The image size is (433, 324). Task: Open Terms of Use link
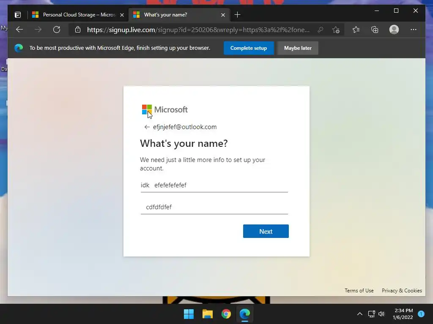(359, 291)
